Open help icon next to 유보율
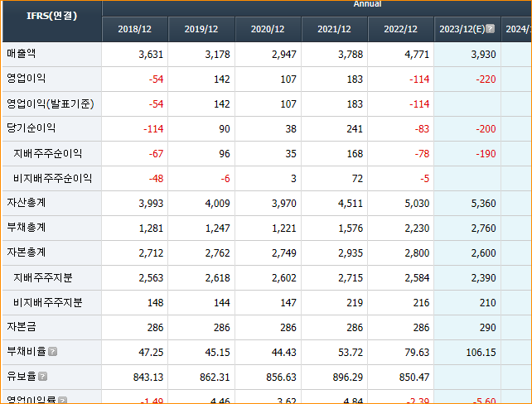Image resolution: width=532 pixels, height=404 pixels. click(x=42, y=376)
